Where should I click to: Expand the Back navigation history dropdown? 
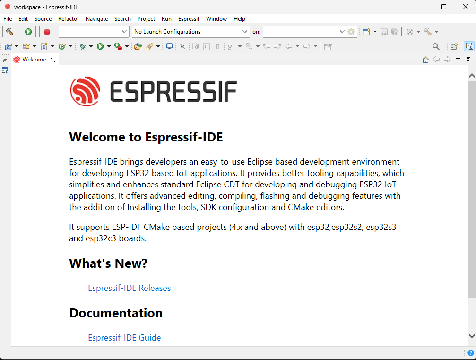pyautogui.click(x=297, y=46)
